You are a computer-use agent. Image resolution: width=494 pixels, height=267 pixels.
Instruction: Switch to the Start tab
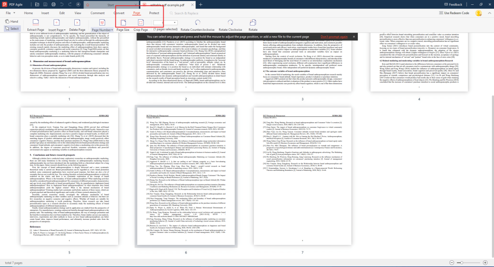[110, 5]
